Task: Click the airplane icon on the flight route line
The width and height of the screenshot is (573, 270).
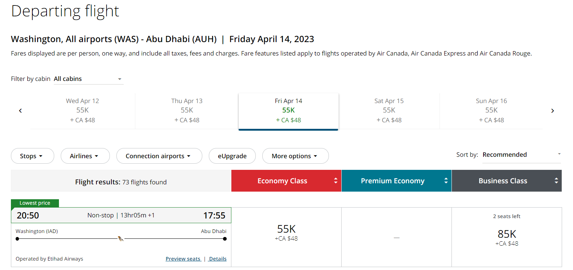Action: (x=120, y=238)
